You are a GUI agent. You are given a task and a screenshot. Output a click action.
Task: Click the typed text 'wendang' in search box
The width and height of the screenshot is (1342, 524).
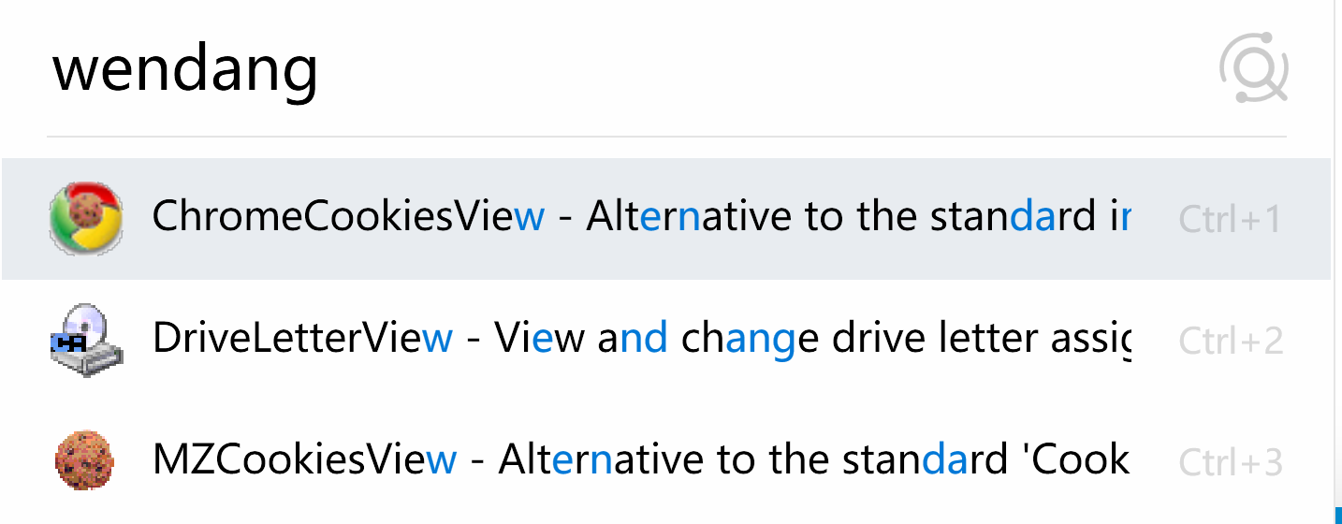[x=185, y=71]
